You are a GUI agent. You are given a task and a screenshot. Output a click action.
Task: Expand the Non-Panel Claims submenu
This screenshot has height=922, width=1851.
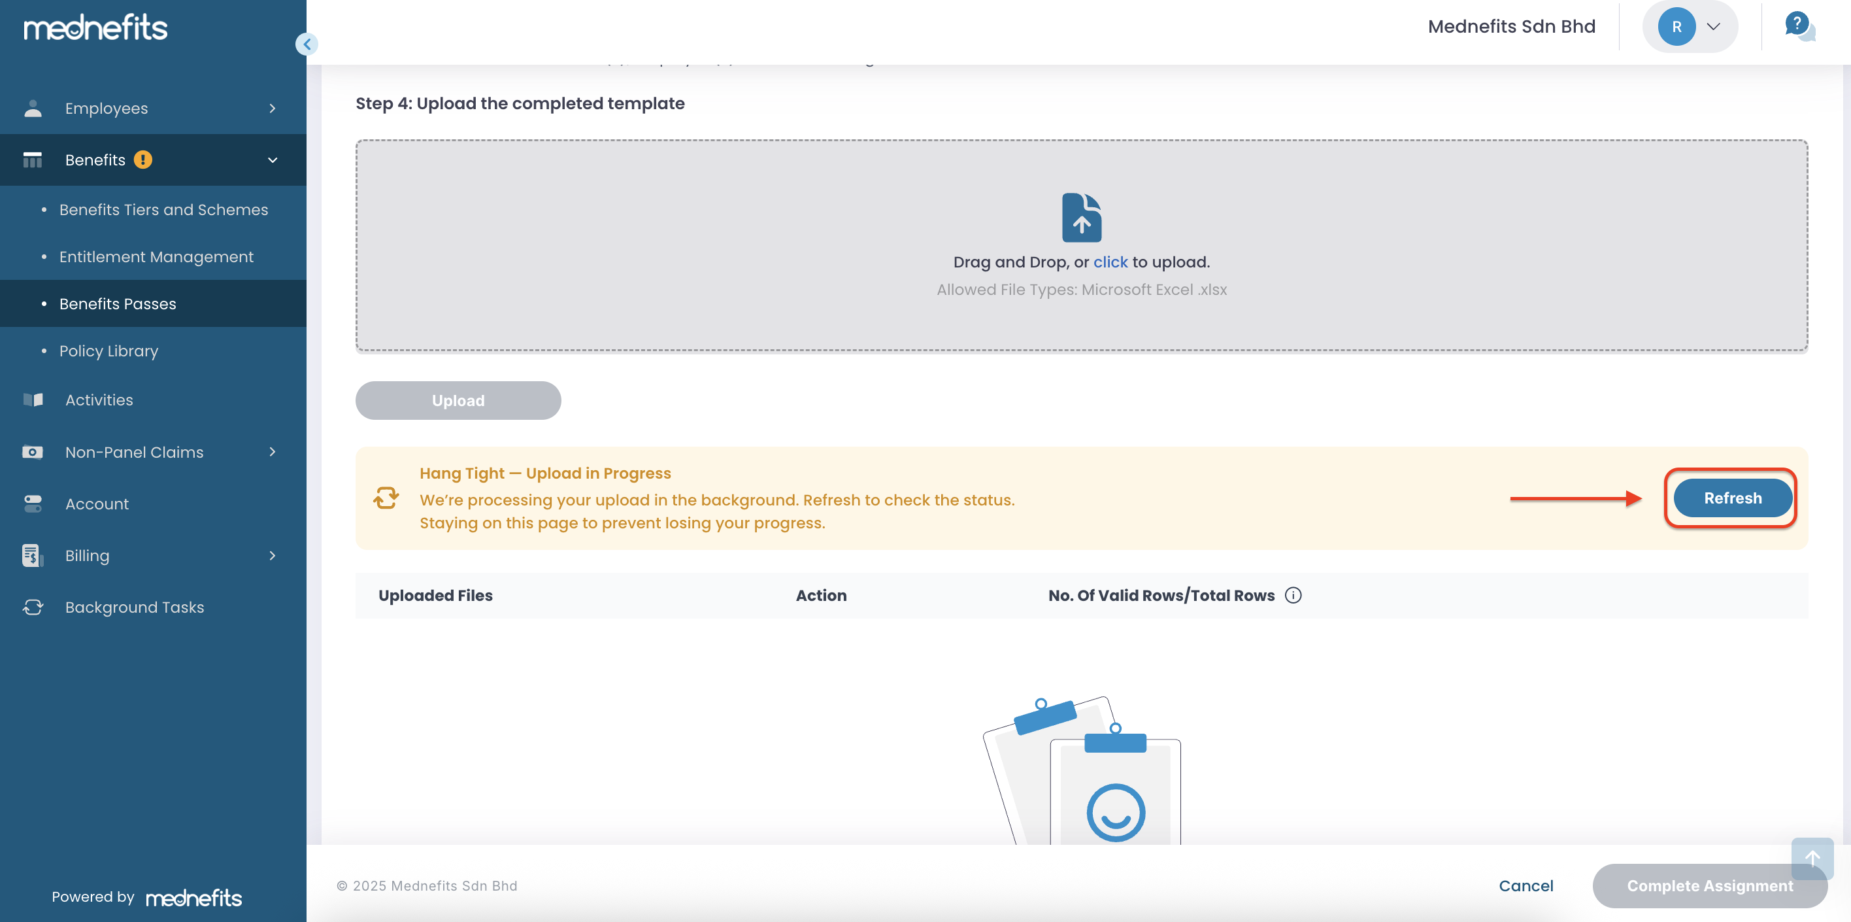[273, 452]
